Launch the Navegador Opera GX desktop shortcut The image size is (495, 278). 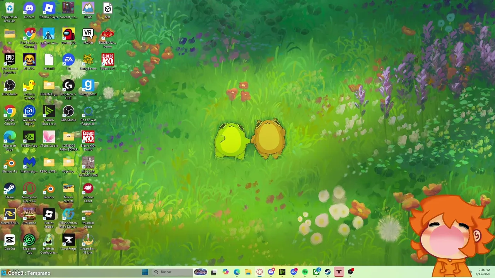click(29, 192)
